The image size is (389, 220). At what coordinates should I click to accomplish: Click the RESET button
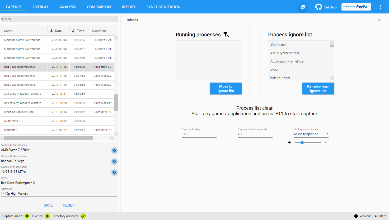point(69,205)
